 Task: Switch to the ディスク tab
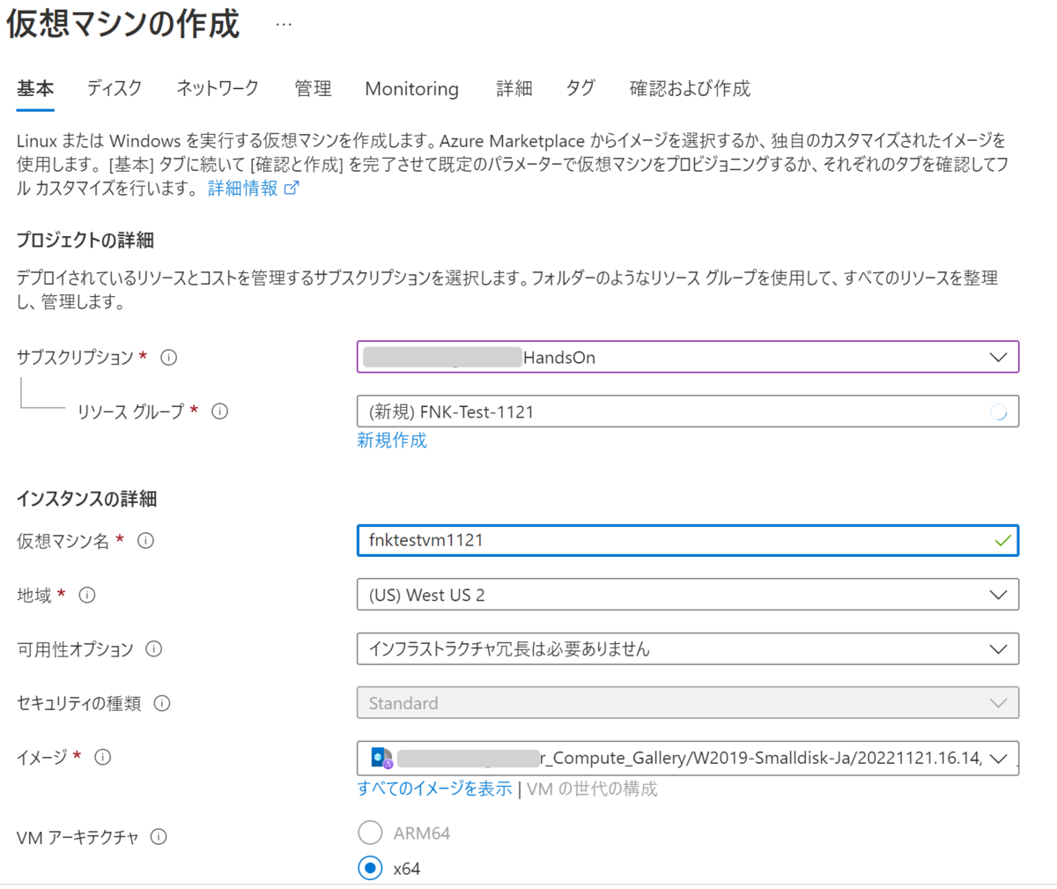(x=115, y=88)
